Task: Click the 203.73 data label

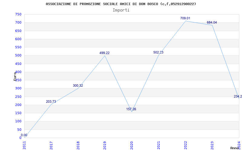Action: tap(51, 102)
